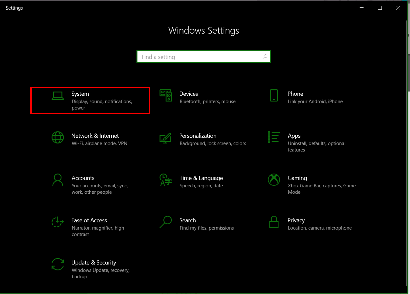410x294 pixels.
Task: Open the Apps settings title
Action: tap(294, 136)
